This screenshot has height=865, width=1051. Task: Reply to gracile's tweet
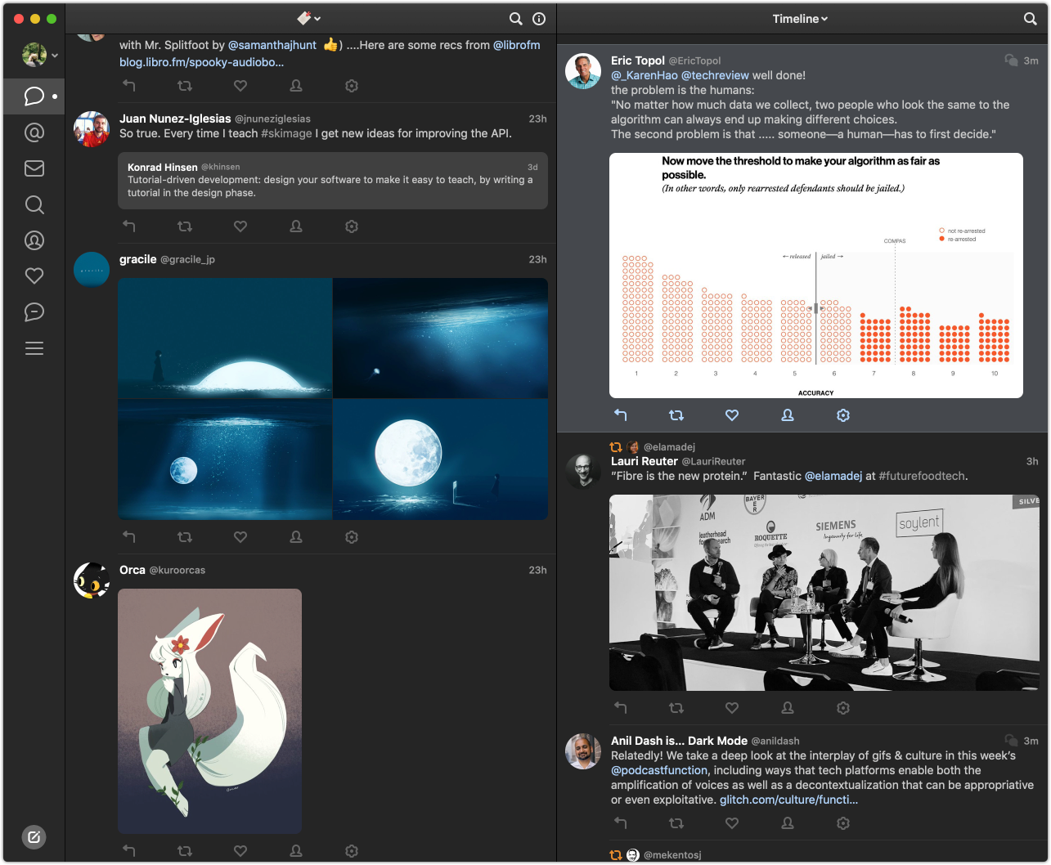click(x=129, y=537)
